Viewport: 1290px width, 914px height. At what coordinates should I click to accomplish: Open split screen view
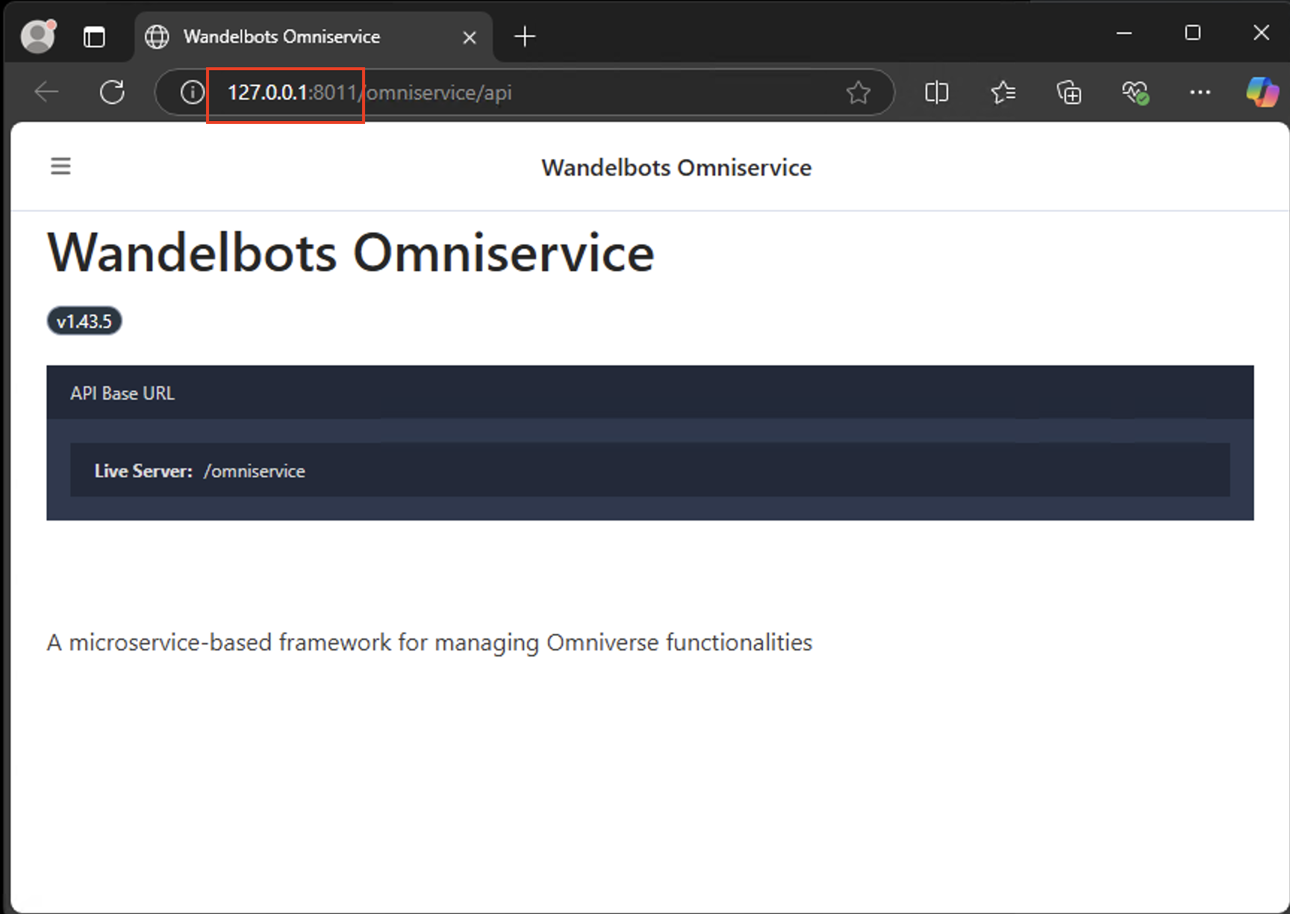[x=936, y=92]
